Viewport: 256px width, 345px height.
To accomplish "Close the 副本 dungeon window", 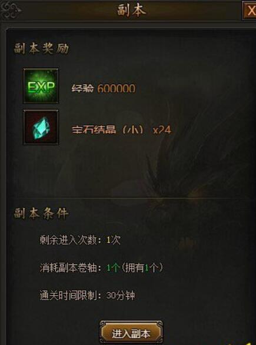I will 250,11.
